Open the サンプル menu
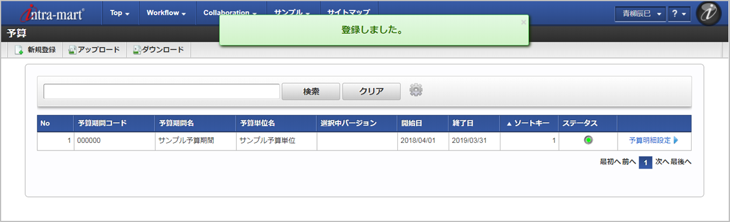 point(292,13)
